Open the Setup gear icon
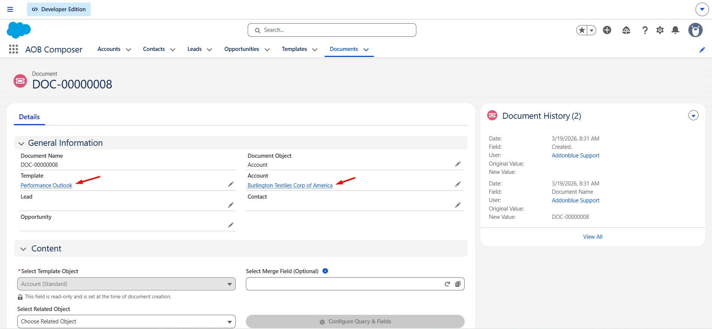712x329 pixels. pyautogui.click(x=660, y=30)
